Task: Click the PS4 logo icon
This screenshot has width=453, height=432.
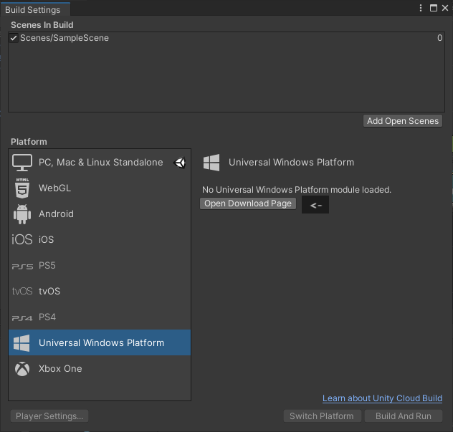Action: 22,317
